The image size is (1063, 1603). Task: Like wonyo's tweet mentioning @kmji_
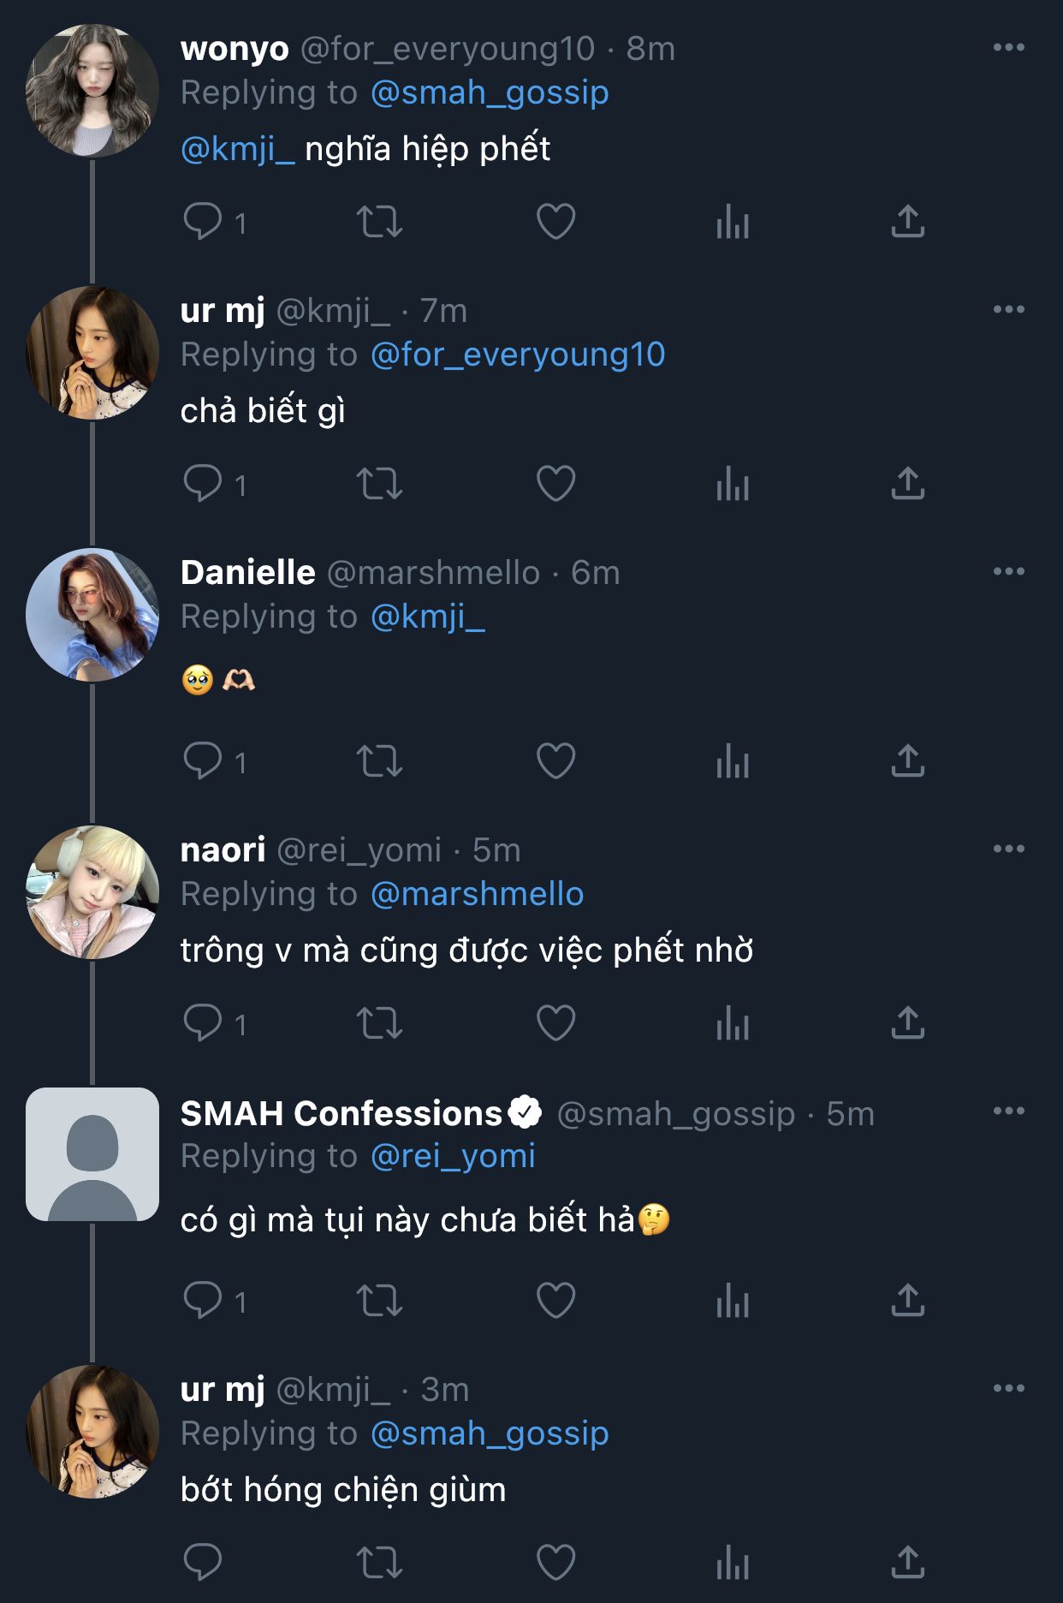pyautogui.click(x=555, y=222)
